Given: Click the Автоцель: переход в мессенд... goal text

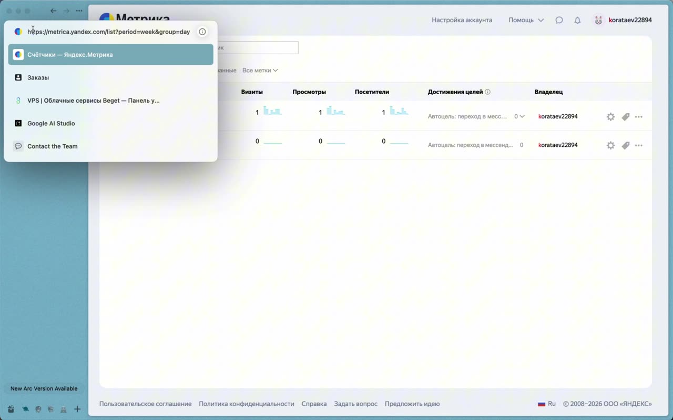Looking at the screenshot, I should coord(470,145).
